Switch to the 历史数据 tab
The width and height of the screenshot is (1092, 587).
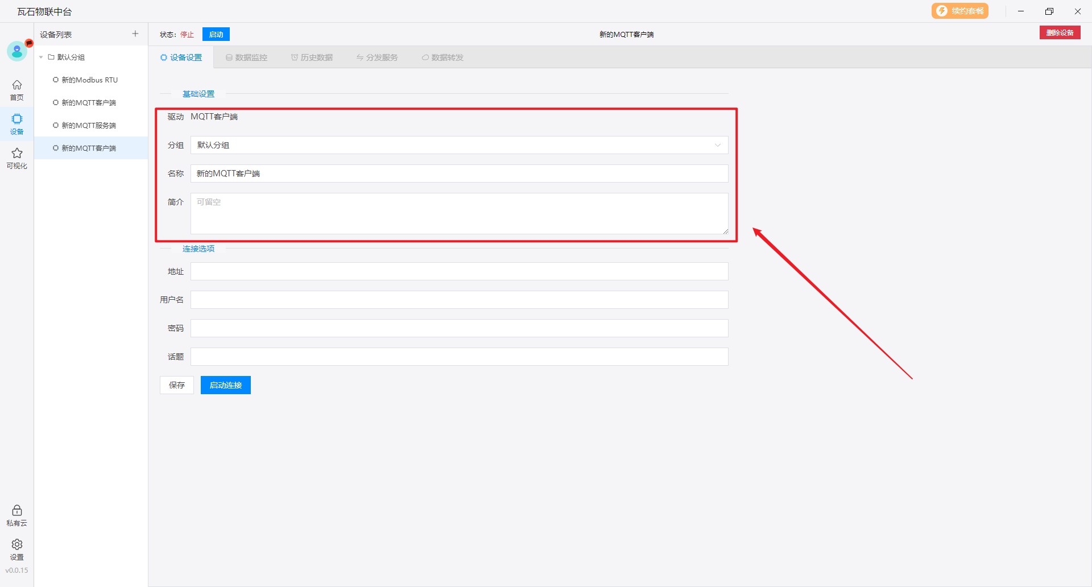click(x=312, y=57)
